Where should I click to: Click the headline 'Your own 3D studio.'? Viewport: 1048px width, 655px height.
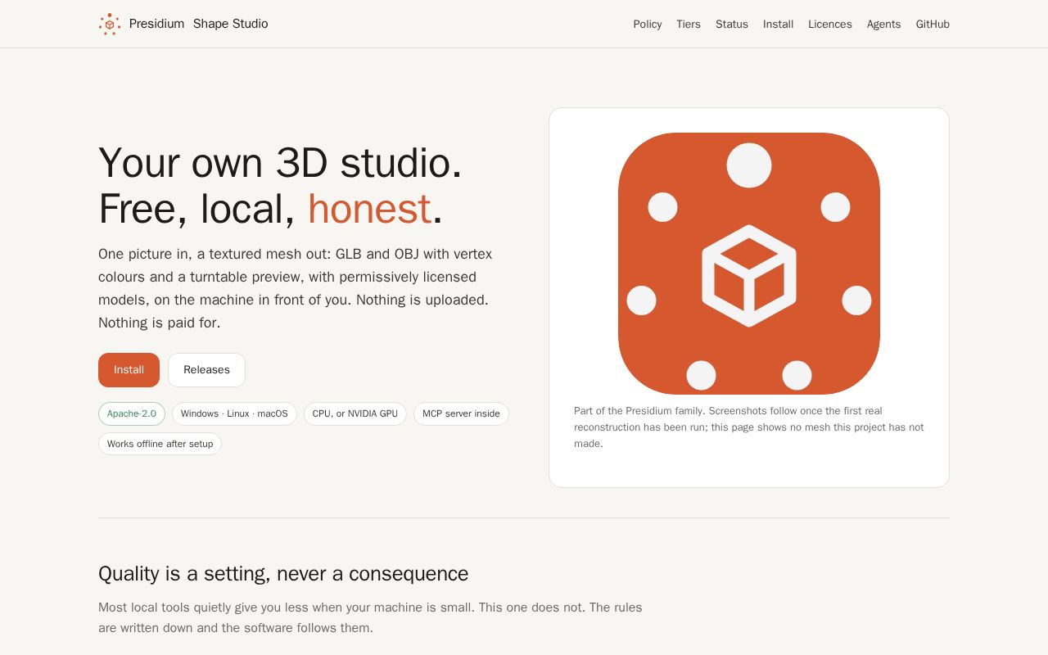pos(280,162)
